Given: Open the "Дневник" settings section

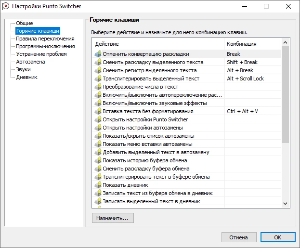Looking at the screenshot, I should [x=27, y=78].
